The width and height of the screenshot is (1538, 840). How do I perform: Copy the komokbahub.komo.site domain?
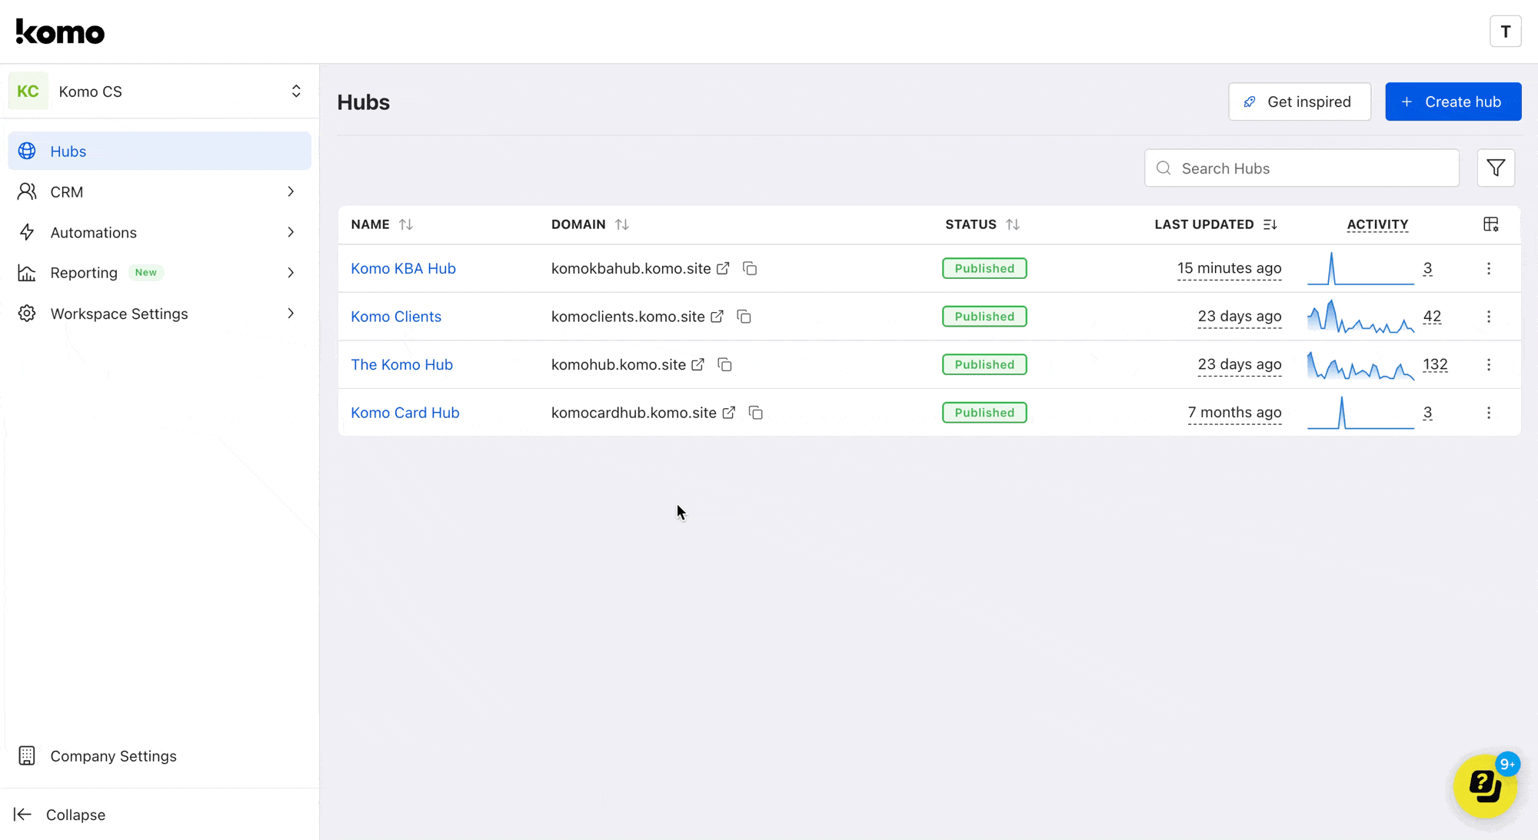750,268
